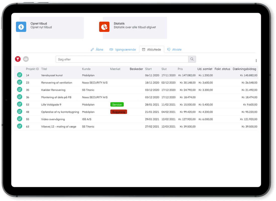The image size is (276, 201).
Task: Click the Søg efter search field
Action: (122, 59)
